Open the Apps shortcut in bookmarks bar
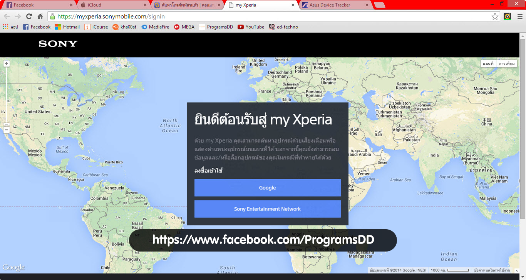526x280 pixels. point(10,27)
